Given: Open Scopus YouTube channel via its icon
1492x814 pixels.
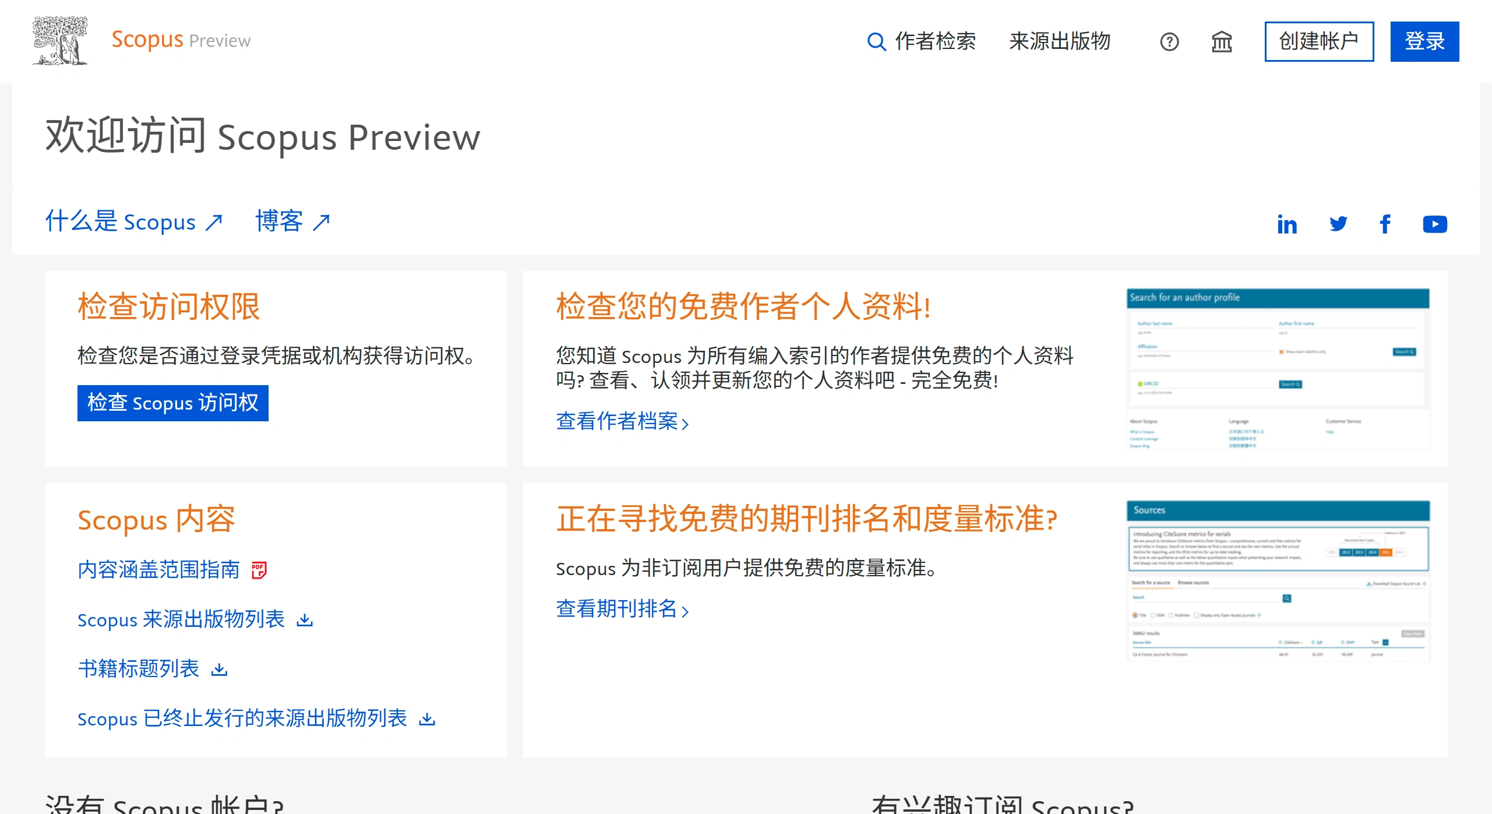Looking at the screenshot, I should click(x=1435, y=224).
